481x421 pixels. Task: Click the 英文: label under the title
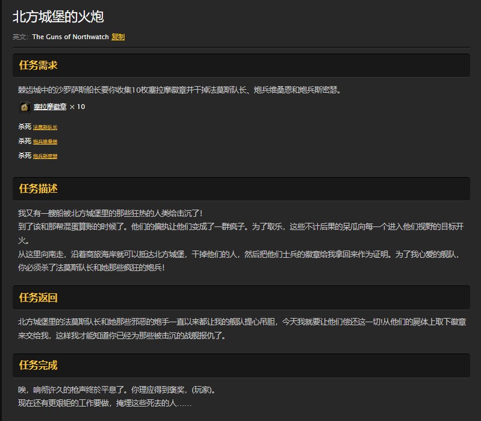click(x=20, y=37)
